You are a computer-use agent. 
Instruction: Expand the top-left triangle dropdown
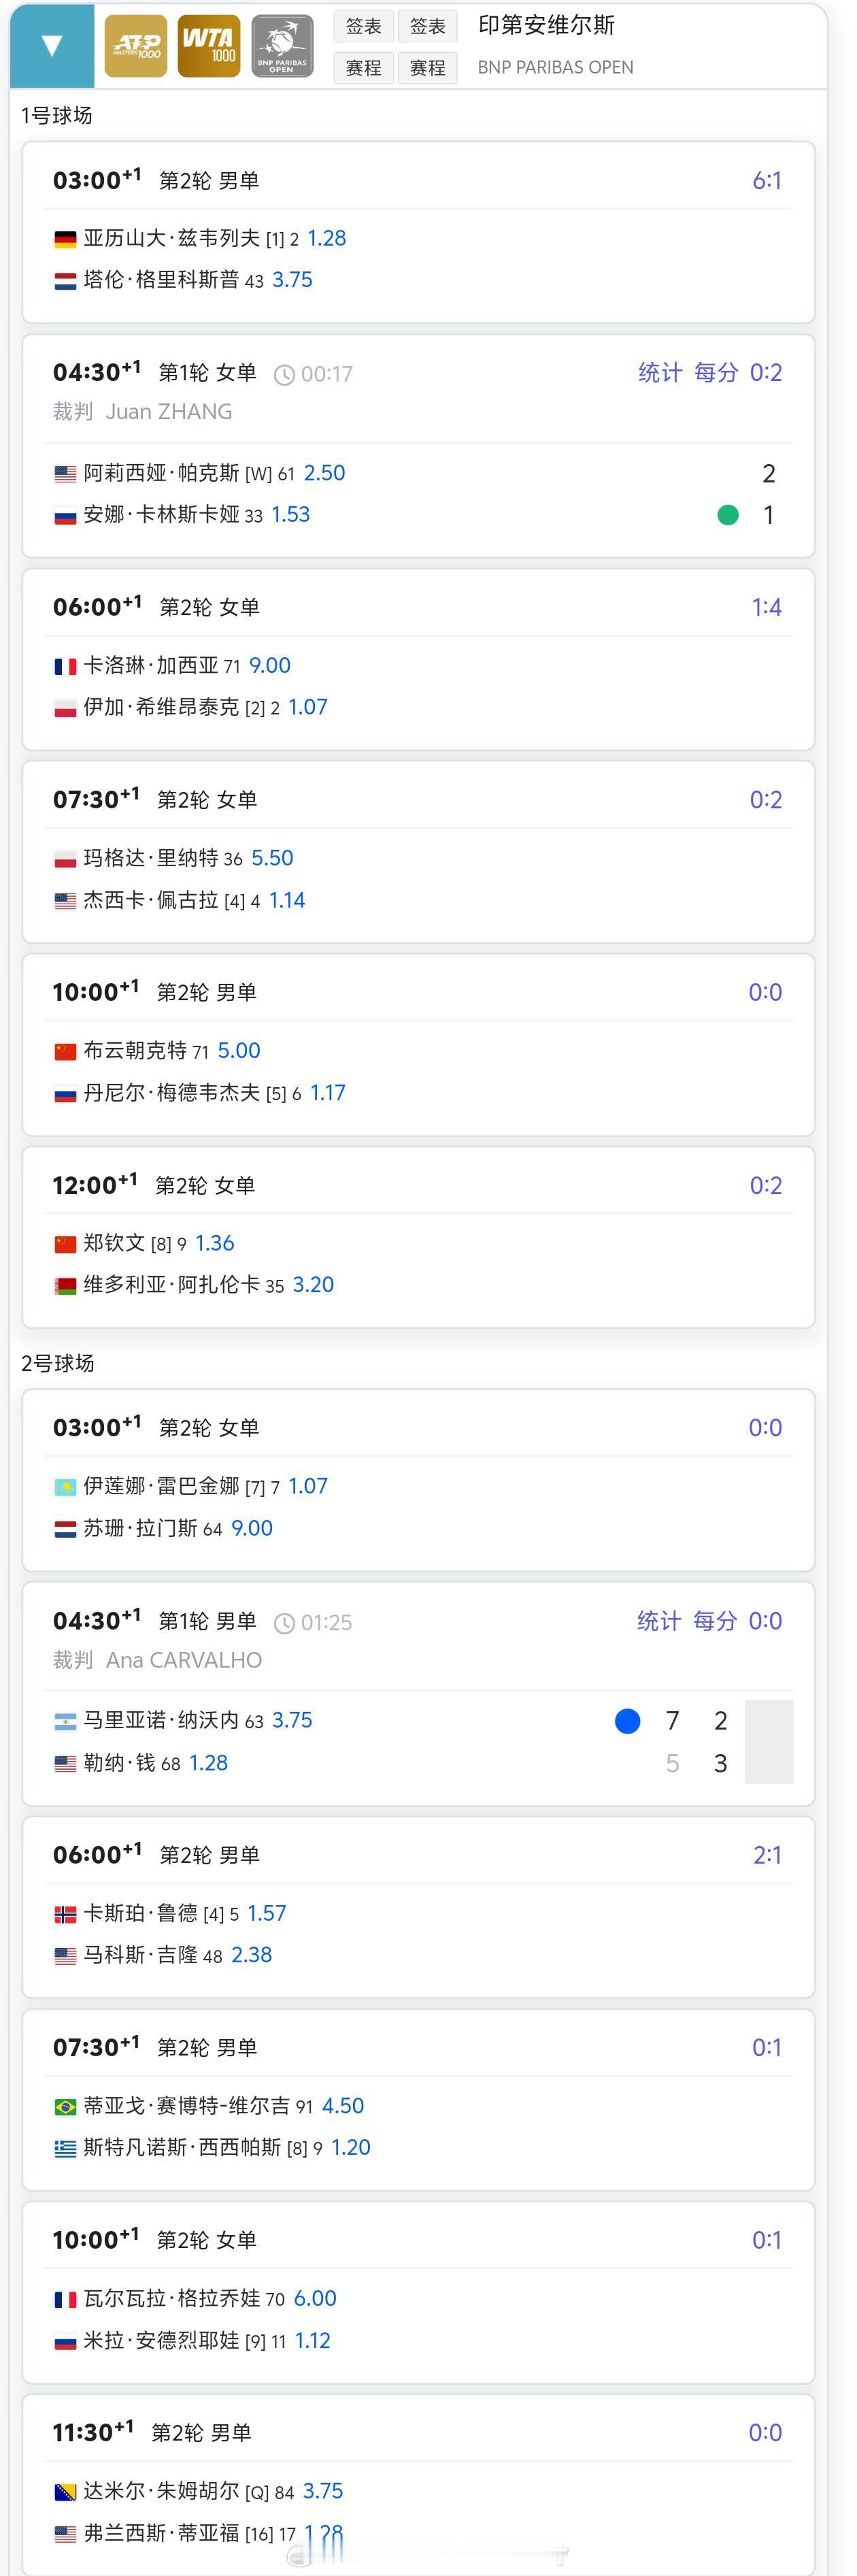point(52,46)
